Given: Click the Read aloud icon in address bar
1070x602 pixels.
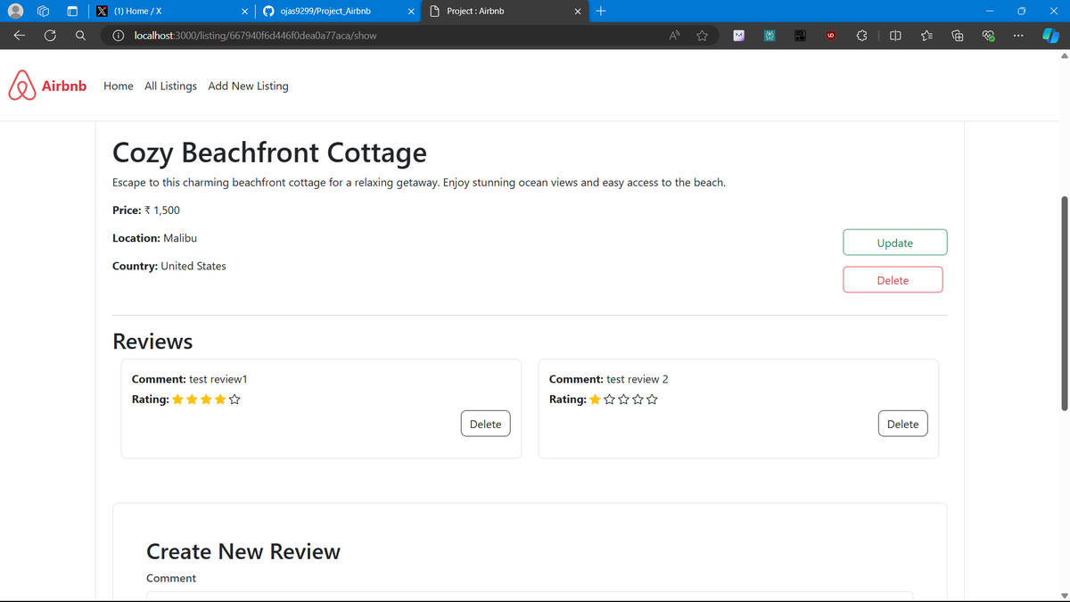Looking at the screenshot, I should coord(675,36).
